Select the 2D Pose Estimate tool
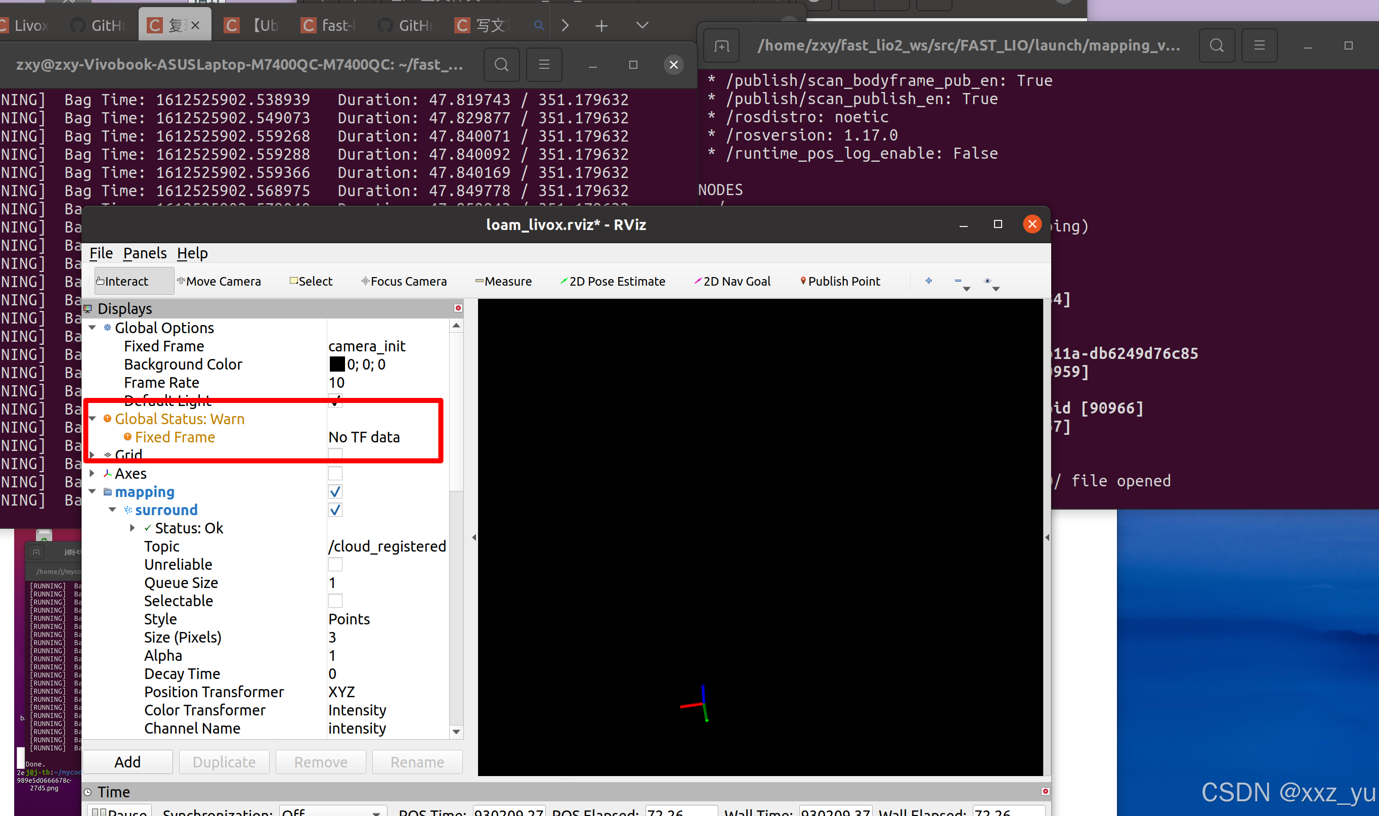This screenshot has height=816, width=1379. [x=612, y=281]
